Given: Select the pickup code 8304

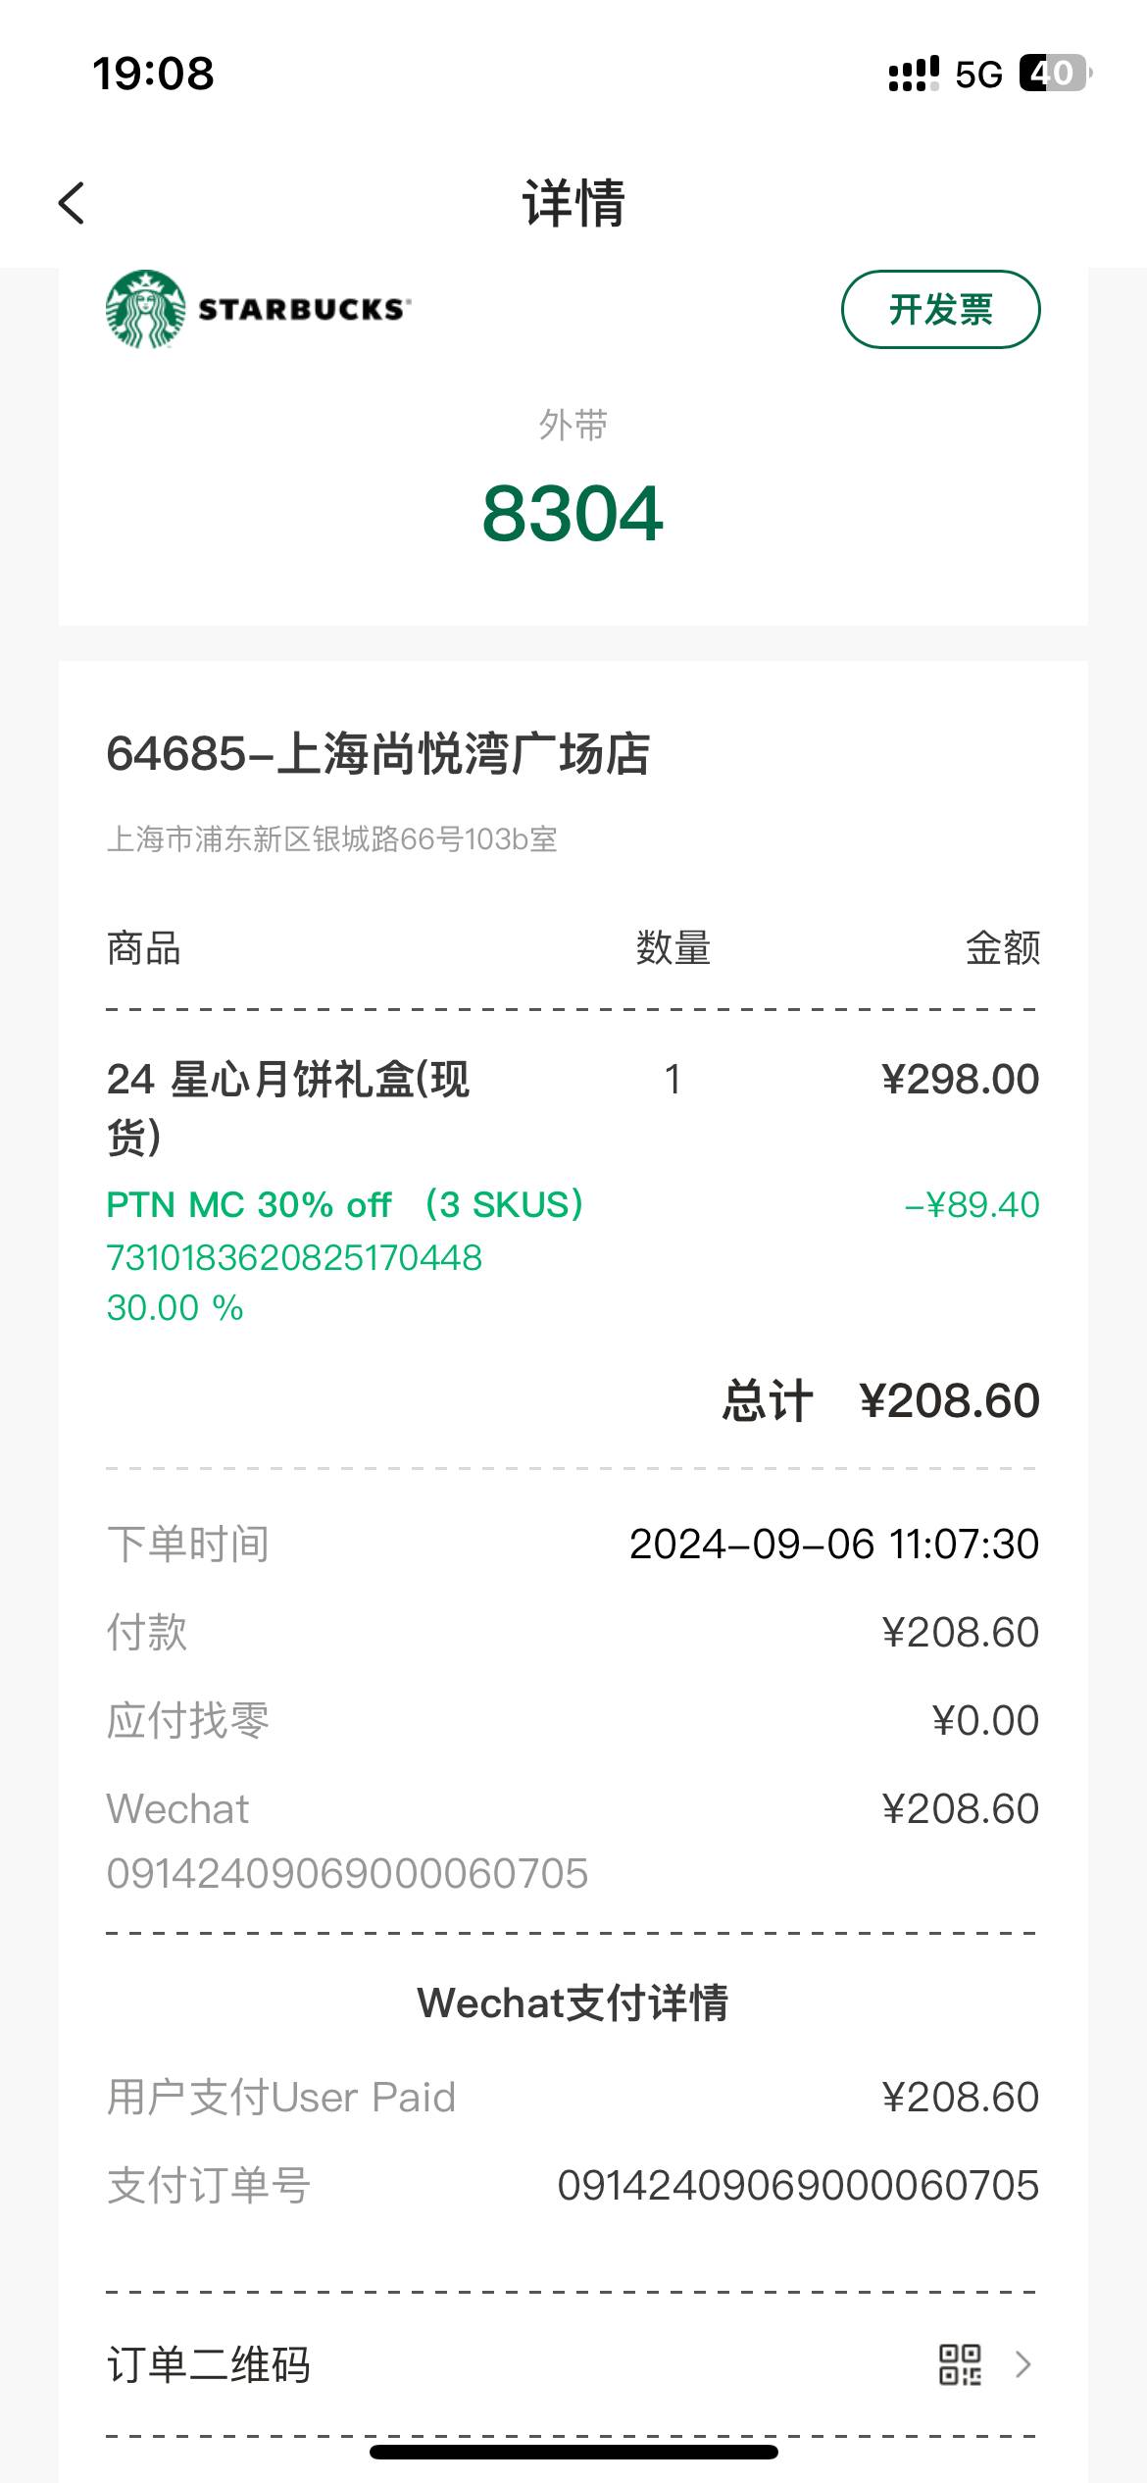Looking at the screenshot, I should (x=573, y=513).
